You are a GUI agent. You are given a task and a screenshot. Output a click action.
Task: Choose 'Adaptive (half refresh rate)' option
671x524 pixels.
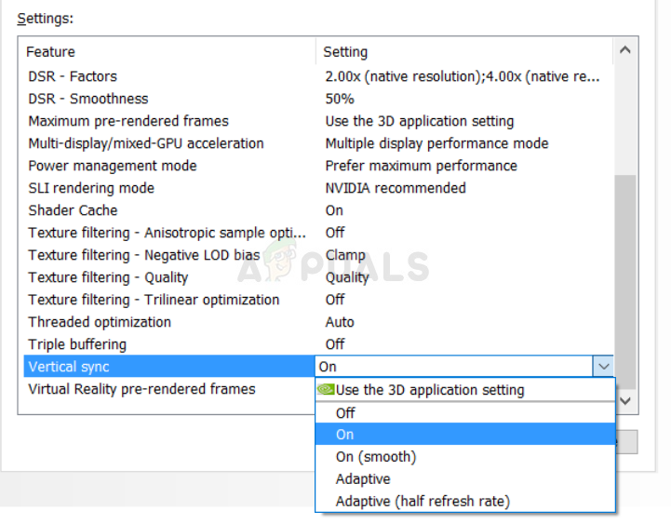coord(423,502)
